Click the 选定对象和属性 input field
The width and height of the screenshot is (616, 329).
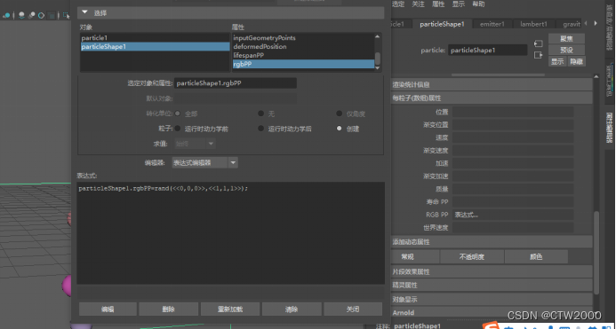(x=236, y=83)
